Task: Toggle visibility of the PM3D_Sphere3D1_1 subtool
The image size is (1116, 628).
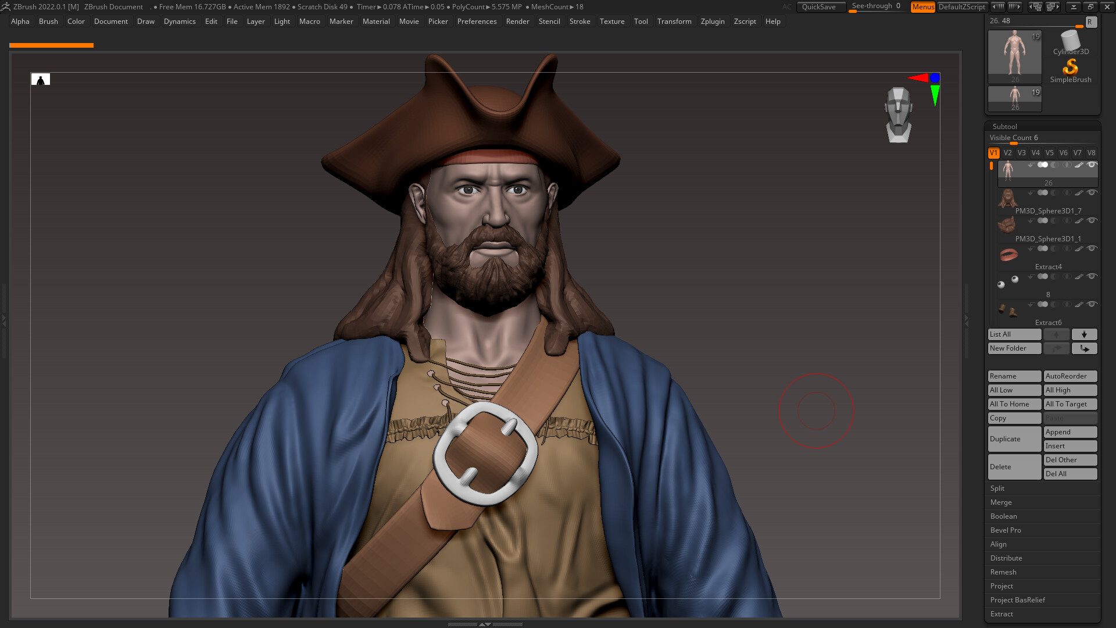Action: coord(1093,221)
